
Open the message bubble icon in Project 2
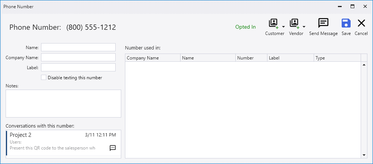(x=113, y=148)
